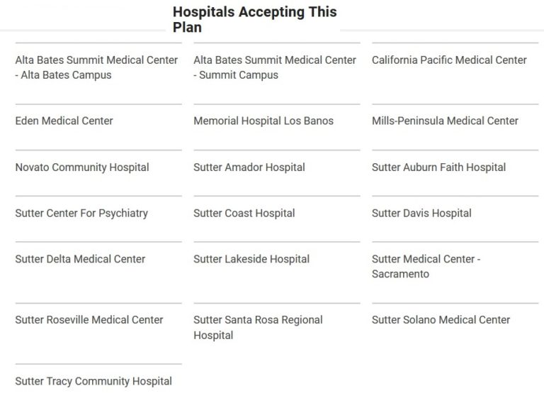Choose Sutter Davis Hospital

pos(421,214)
